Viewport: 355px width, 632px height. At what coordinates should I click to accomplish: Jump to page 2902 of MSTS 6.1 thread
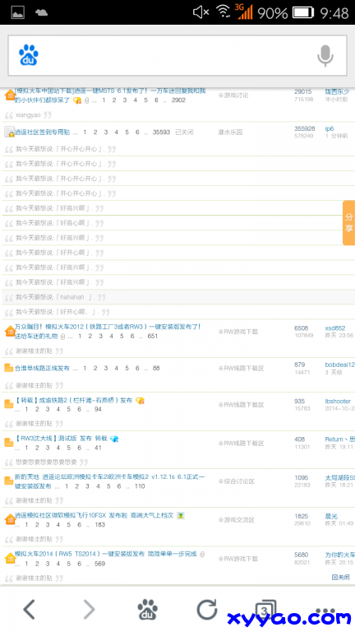click(178, 100)
